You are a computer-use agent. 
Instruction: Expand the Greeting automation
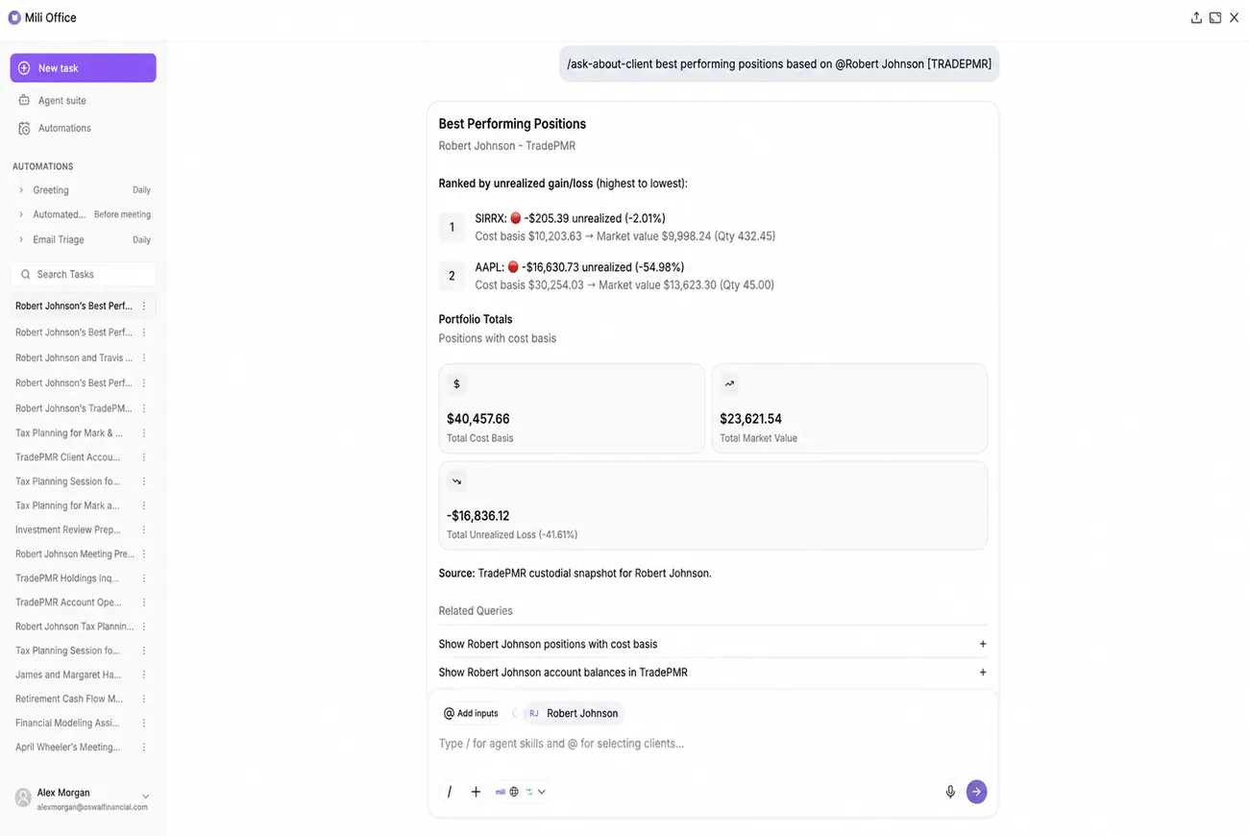point(21,190)
